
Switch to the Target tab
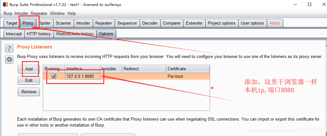pyautogui.click(x=11, y=23)
